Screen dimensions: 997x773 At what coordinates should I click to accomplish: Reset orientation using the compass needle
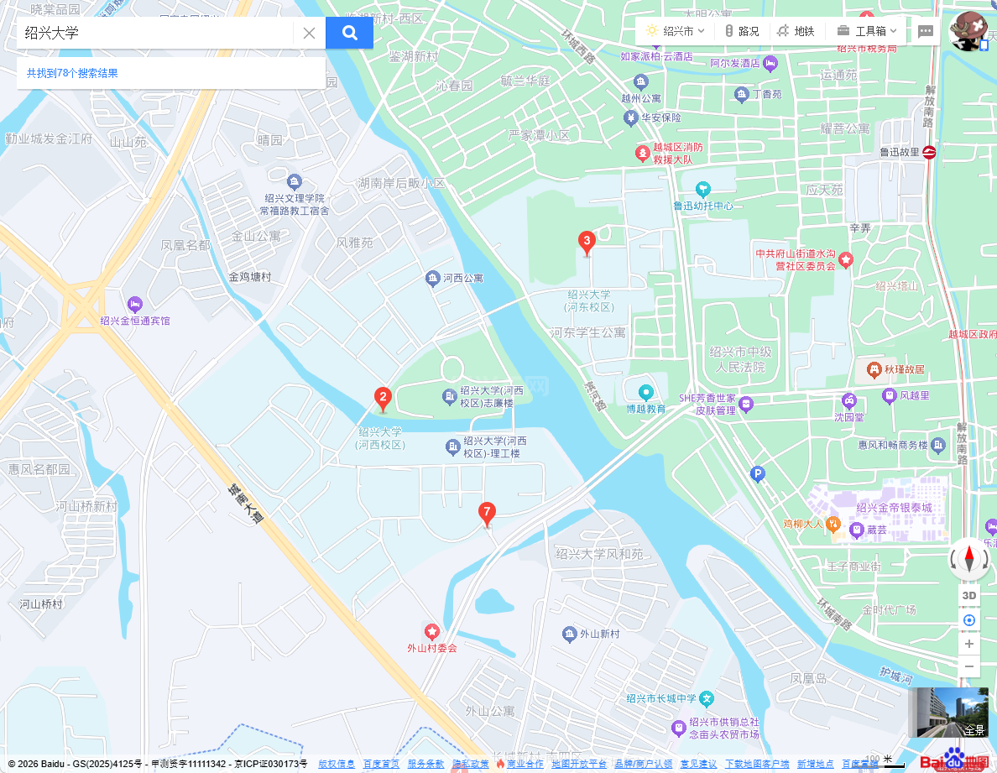[x=969, y=559]
